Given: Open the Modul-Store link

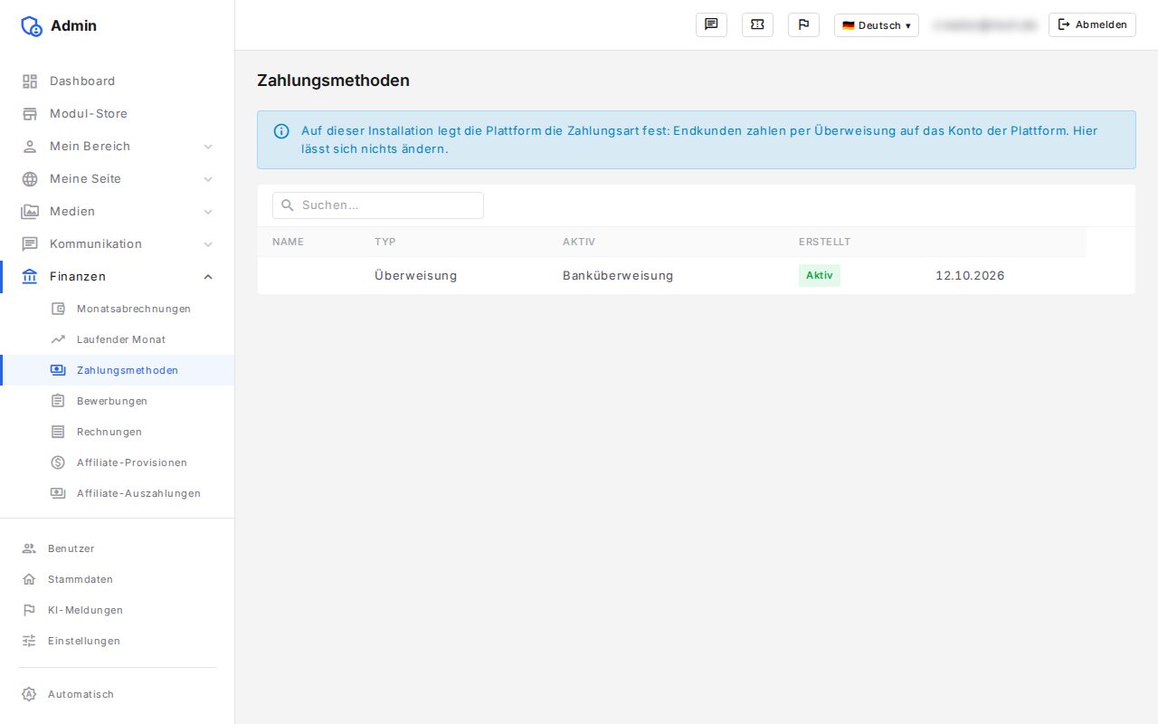Looking at the screenshot, I should 117,114.
